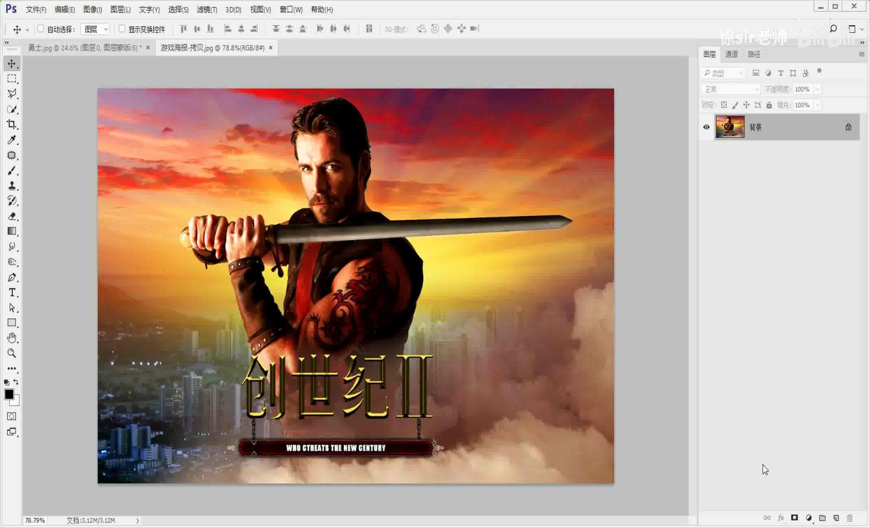Image resolution: width=870 pixels, height=528 pixels.
Task: Open the 滤镜(T) menu
Action: point(207,9)
